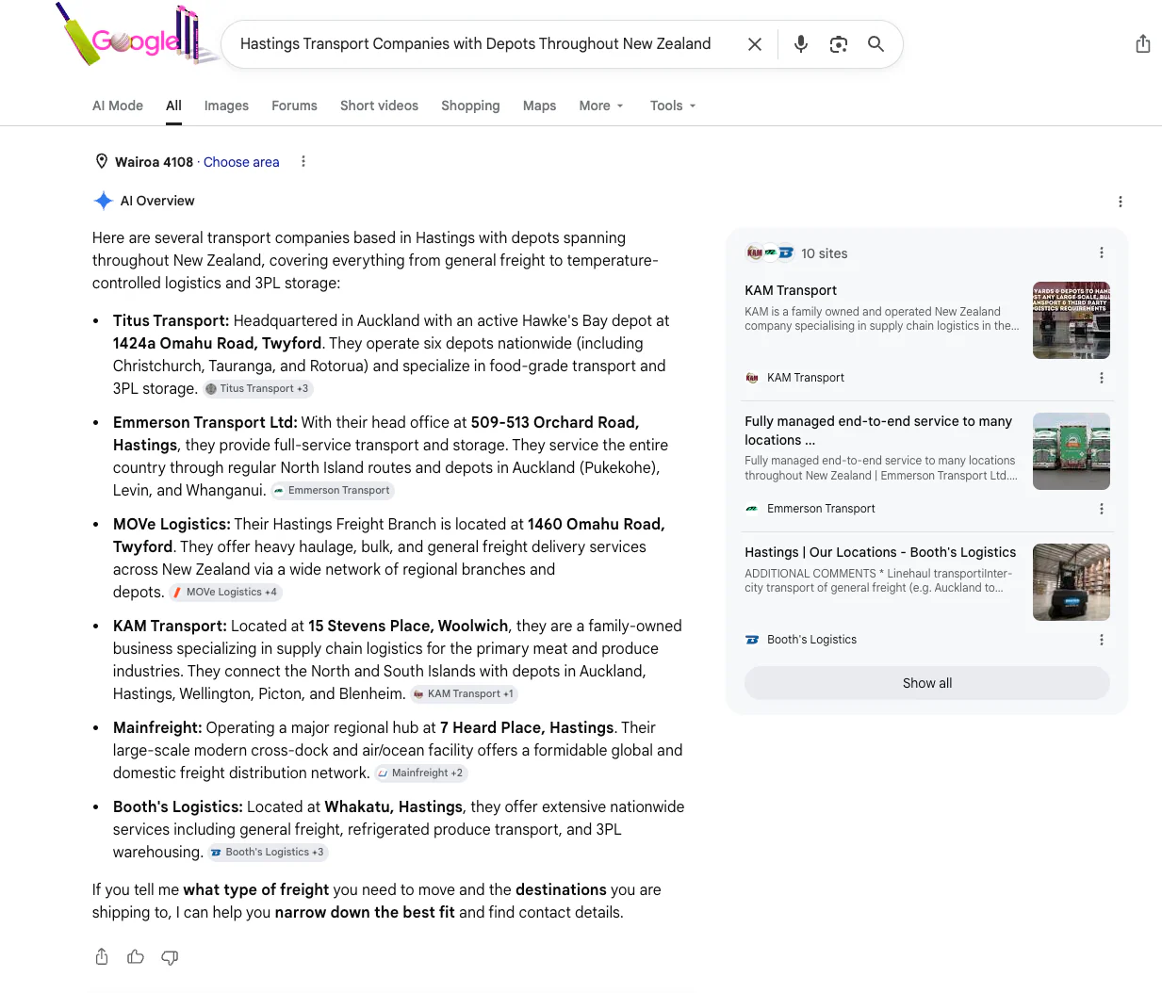1162x993 pixels.
Task: Switch to Shopping tab
Action: click(470, 106)
